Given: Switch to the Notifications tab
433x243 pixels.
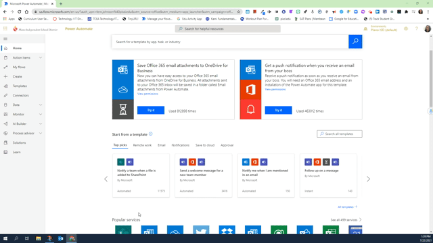Looking at the screenshot, I should 181,145.
